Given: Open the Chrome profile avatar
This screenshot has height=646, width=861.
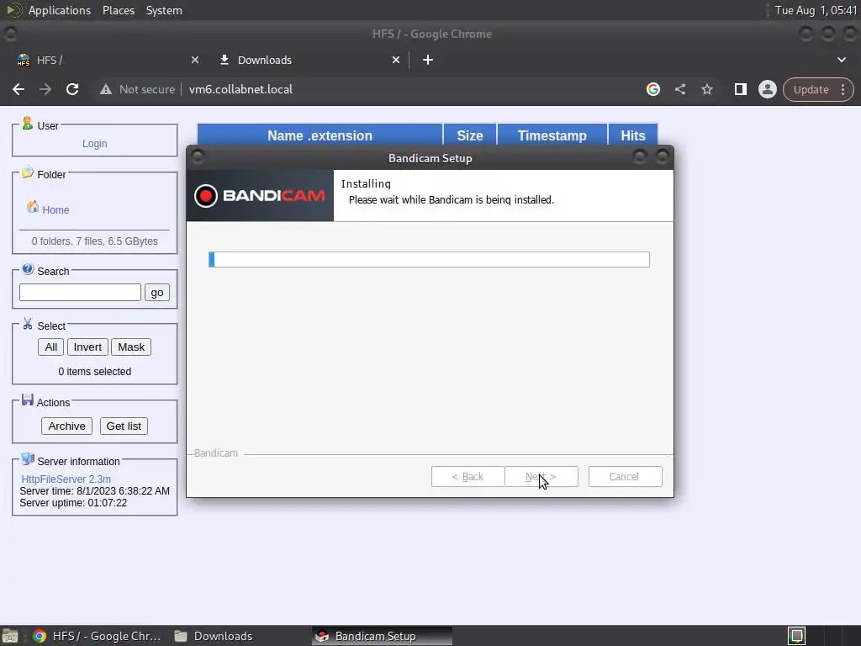Looking at the screenshot, I should 767,89.
